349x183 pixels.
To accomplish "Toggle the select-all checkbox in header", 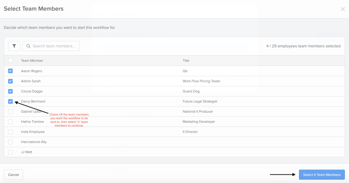I will click(x=11, y=61).
